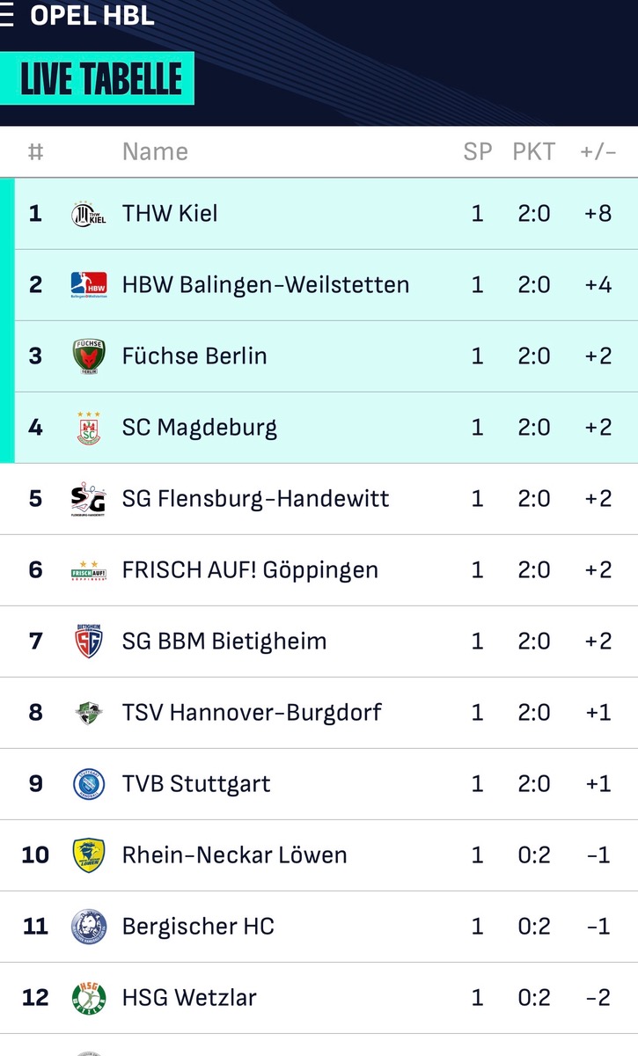
Task: Click the Bergischer HC lion logo
Action: [x=88, y=927]
